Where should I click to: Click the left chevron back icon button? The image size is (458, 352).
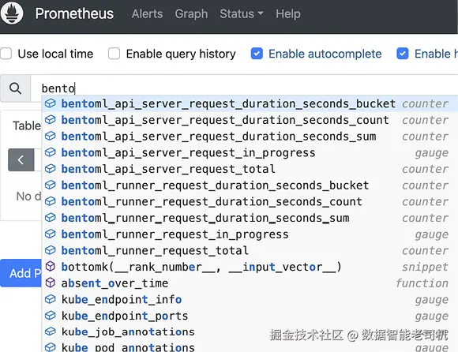(21, 159)
